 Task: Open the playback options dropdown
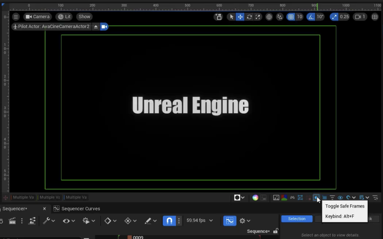(x=89, y=221)
